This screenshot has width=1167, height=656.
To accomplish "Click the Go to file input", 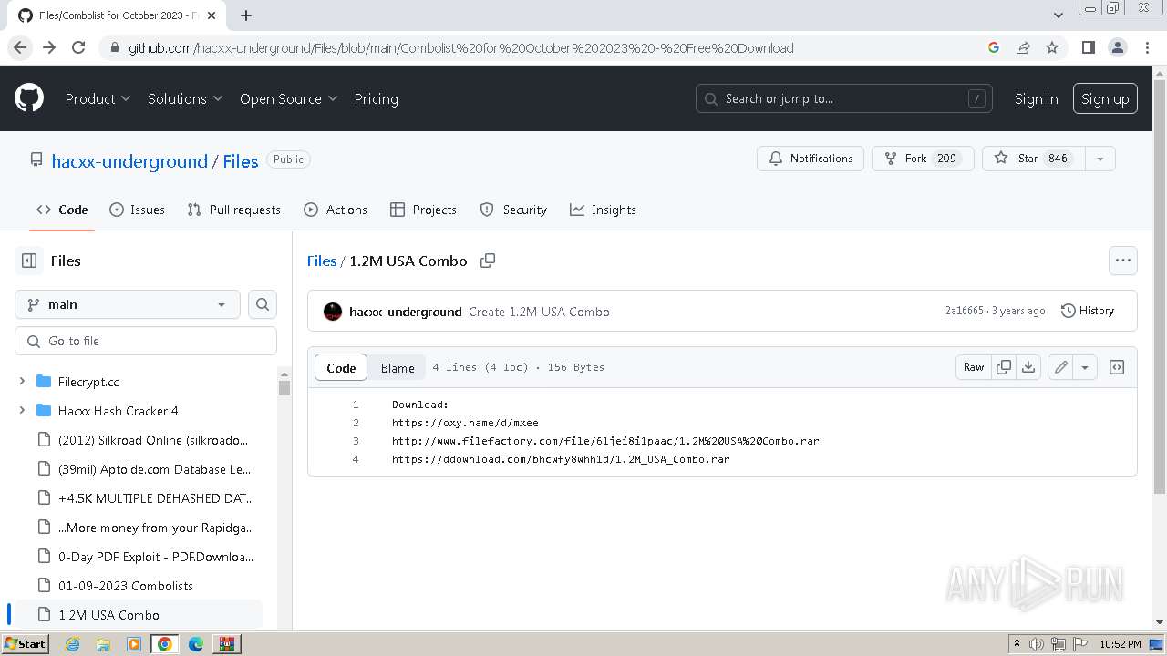I will click(146, 341).
